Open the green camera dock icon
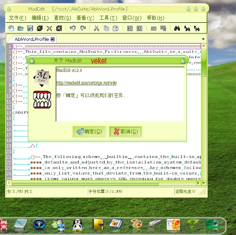236x235 pixels. tap(212, 224)
